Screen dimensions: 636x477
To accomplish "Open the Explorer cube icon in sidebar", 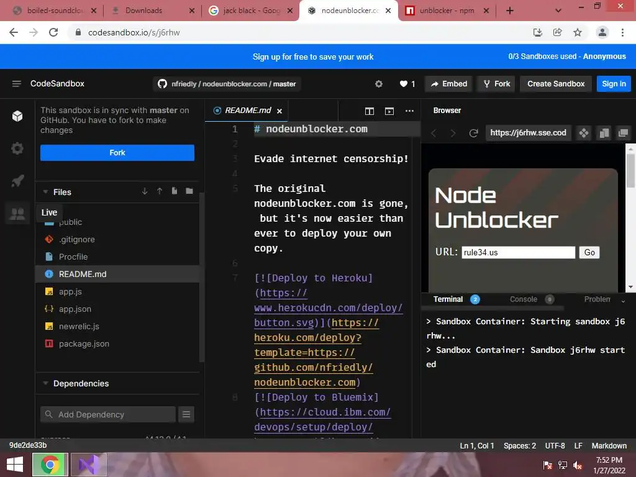I will pyautogui.click(x=17, y=116).
